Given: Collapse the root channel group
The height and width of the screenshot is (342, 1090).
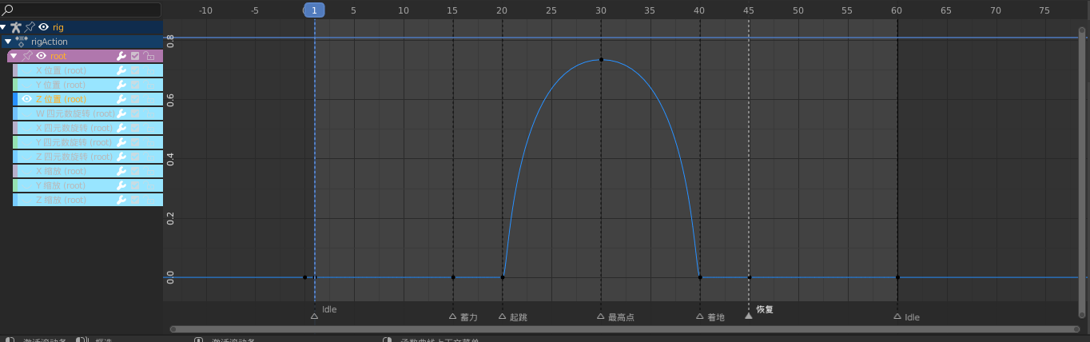Looking at the screenshot, I should click(14, 56).
